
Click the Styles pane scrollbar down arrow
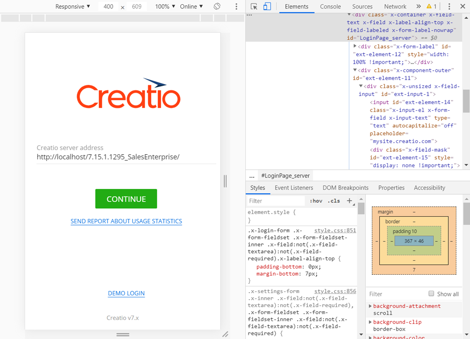pyautogui.click(x=361, y=334)
